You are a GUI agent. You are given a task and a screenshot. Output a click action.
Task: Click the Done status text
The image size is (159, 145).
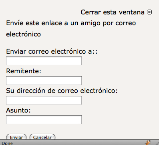[7, 143]
